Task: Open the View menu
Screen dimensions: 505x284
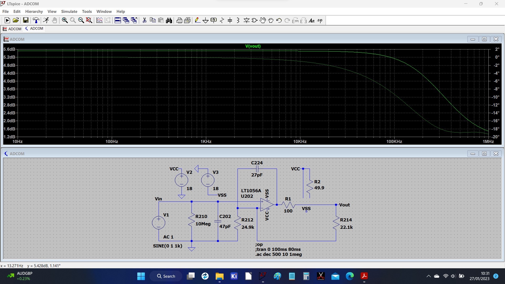Action: click(x=52, y=11)
